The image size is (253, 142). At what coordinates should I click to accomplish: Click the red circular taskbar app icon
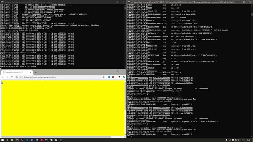tap(42, 140)
